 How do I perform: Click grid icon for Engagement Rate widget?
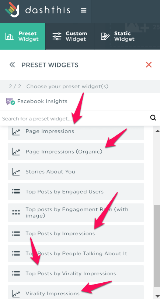tap(16, 213)
